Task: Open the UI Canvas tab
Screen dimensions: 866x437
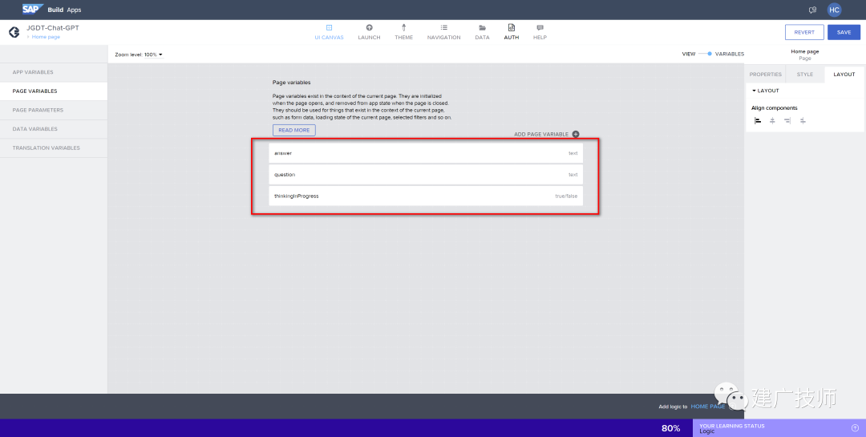Action: tap(330, 32)
